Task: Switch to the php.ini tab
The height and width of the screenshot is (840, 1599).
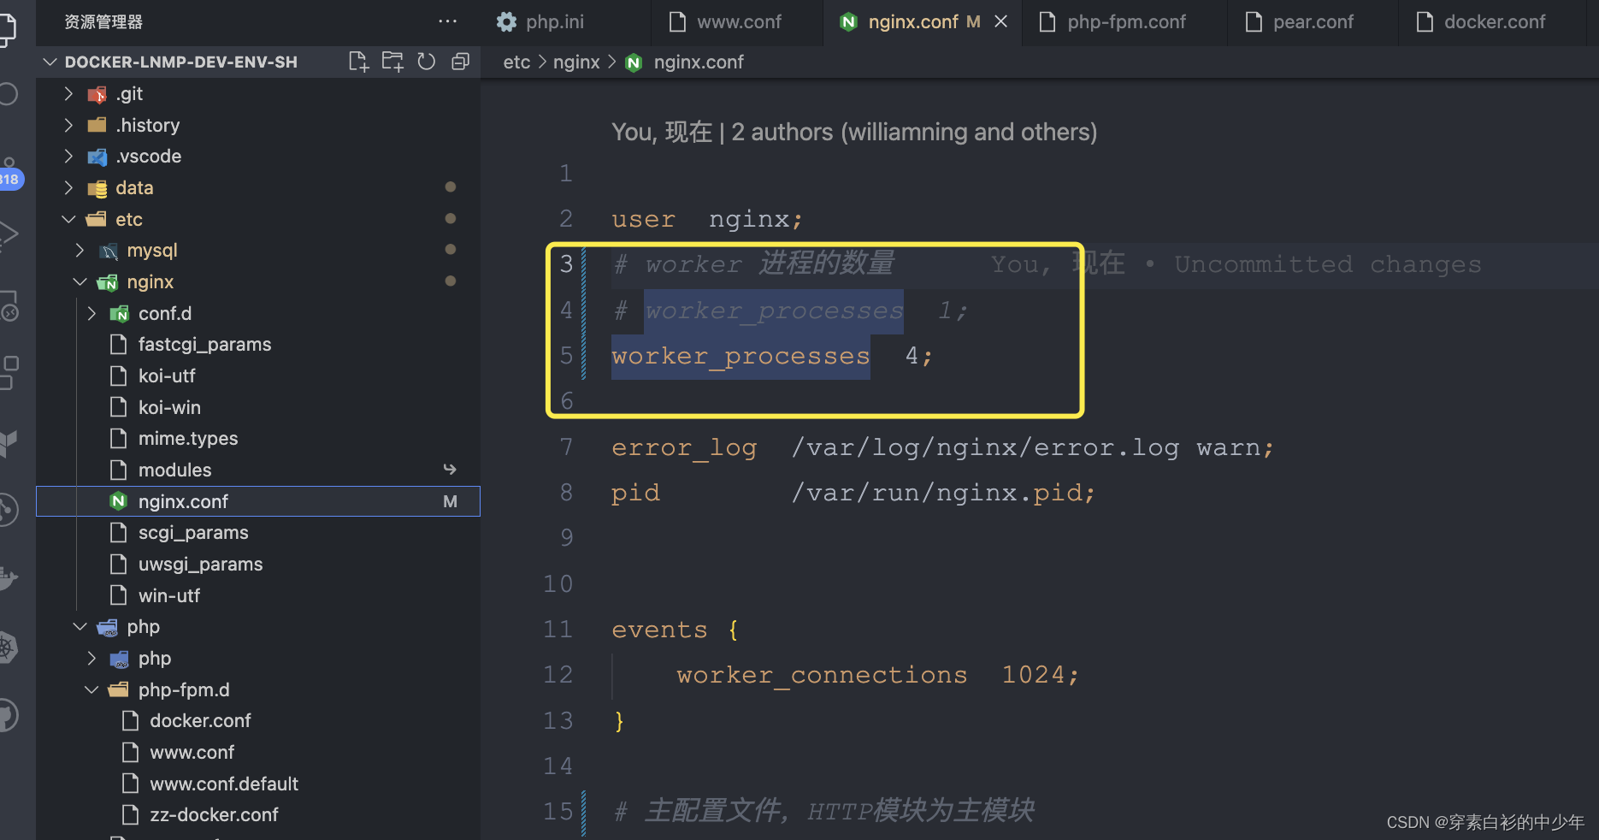Action: coord(564,22)
